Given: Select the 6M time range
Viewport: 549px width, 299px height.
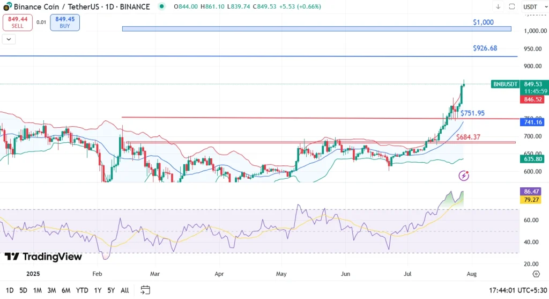Looking at the screenshot, I should 66,290.
